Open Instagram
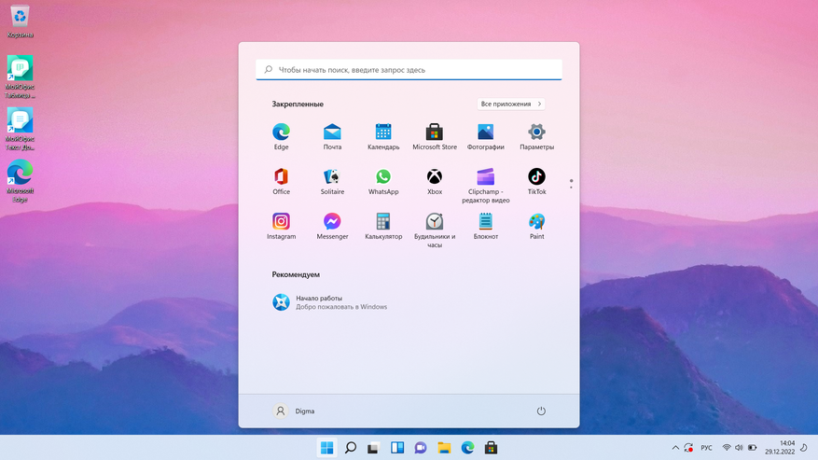The image size is (818, 460). 281,226
